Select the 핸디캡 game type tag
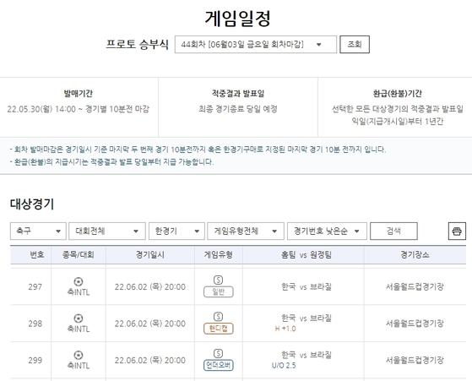The image size is (472, 381). click(219, 329)
